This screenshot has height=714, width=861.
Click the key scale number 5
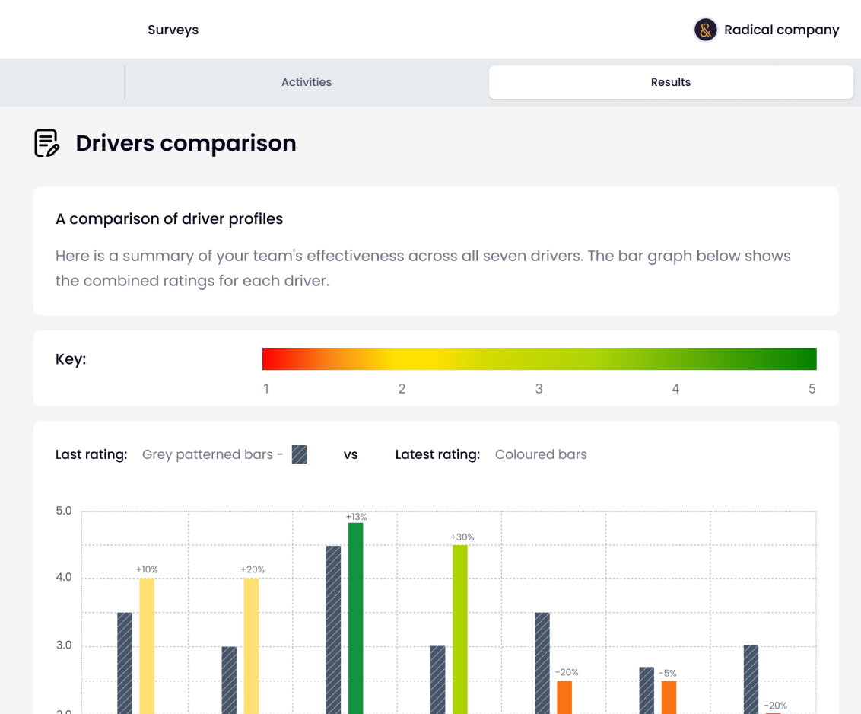tap(812, 389)
